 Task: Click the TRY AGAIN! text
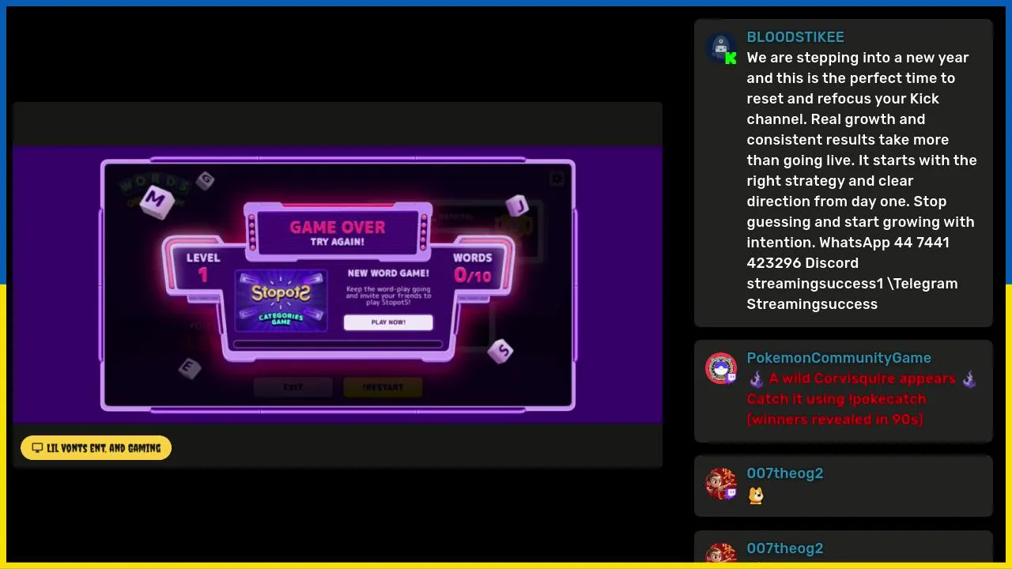coord(338,242)
